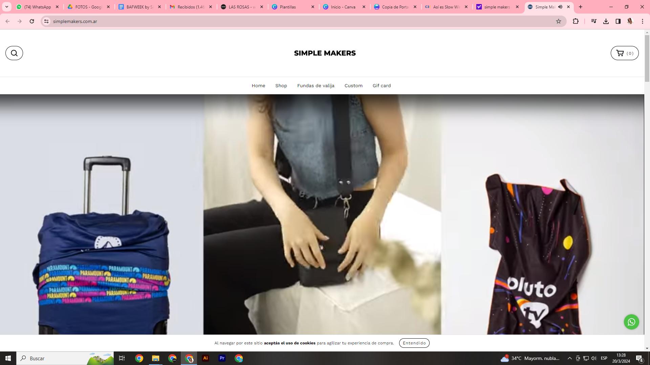Open the Chrome three-dot menu
650x365 pixels.
tap(642, 21)
